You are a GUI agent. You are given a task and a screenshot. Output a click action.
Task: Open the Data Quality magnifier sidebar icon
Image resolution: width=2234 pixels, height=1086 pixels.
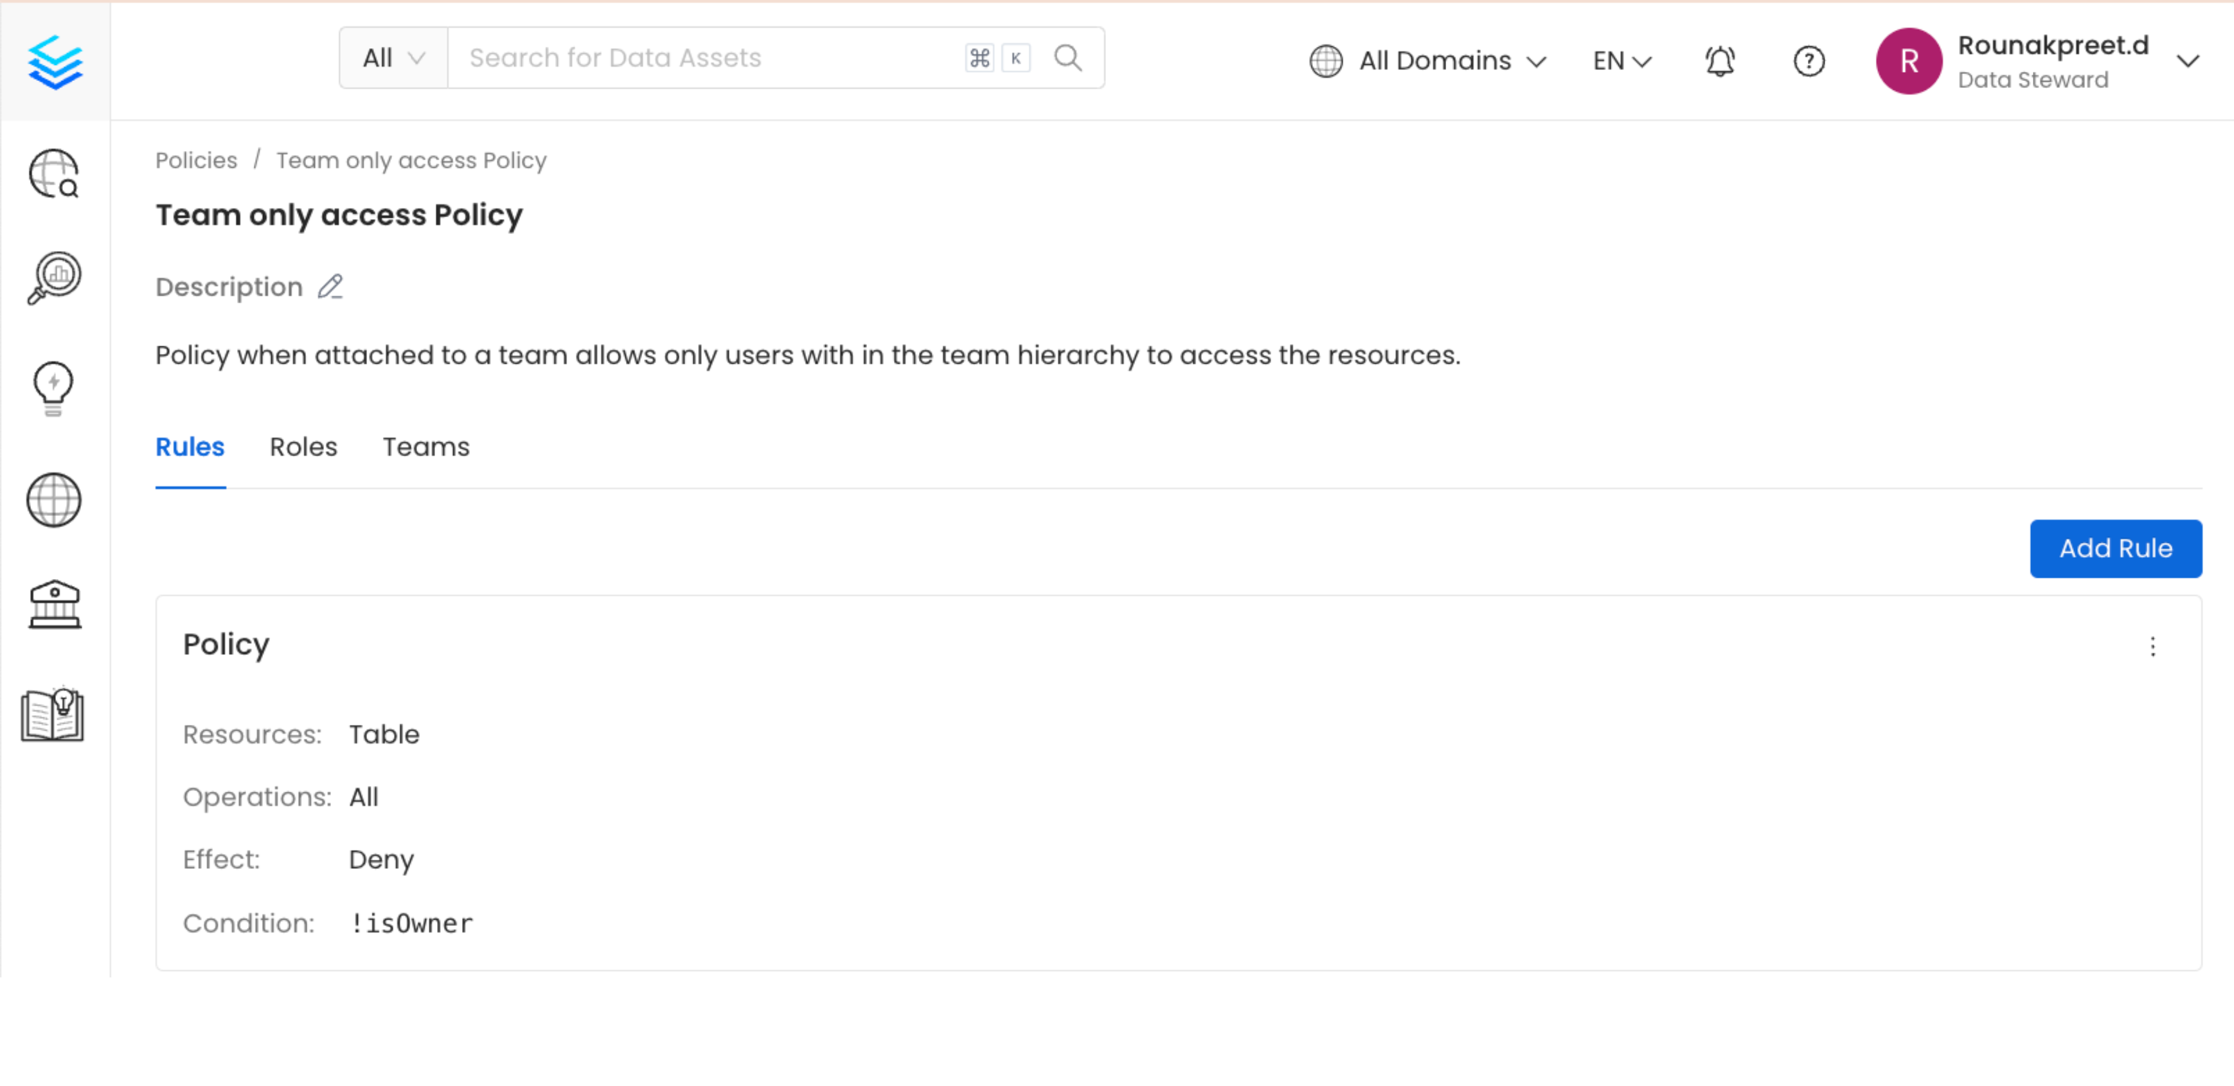click(54, 278)
